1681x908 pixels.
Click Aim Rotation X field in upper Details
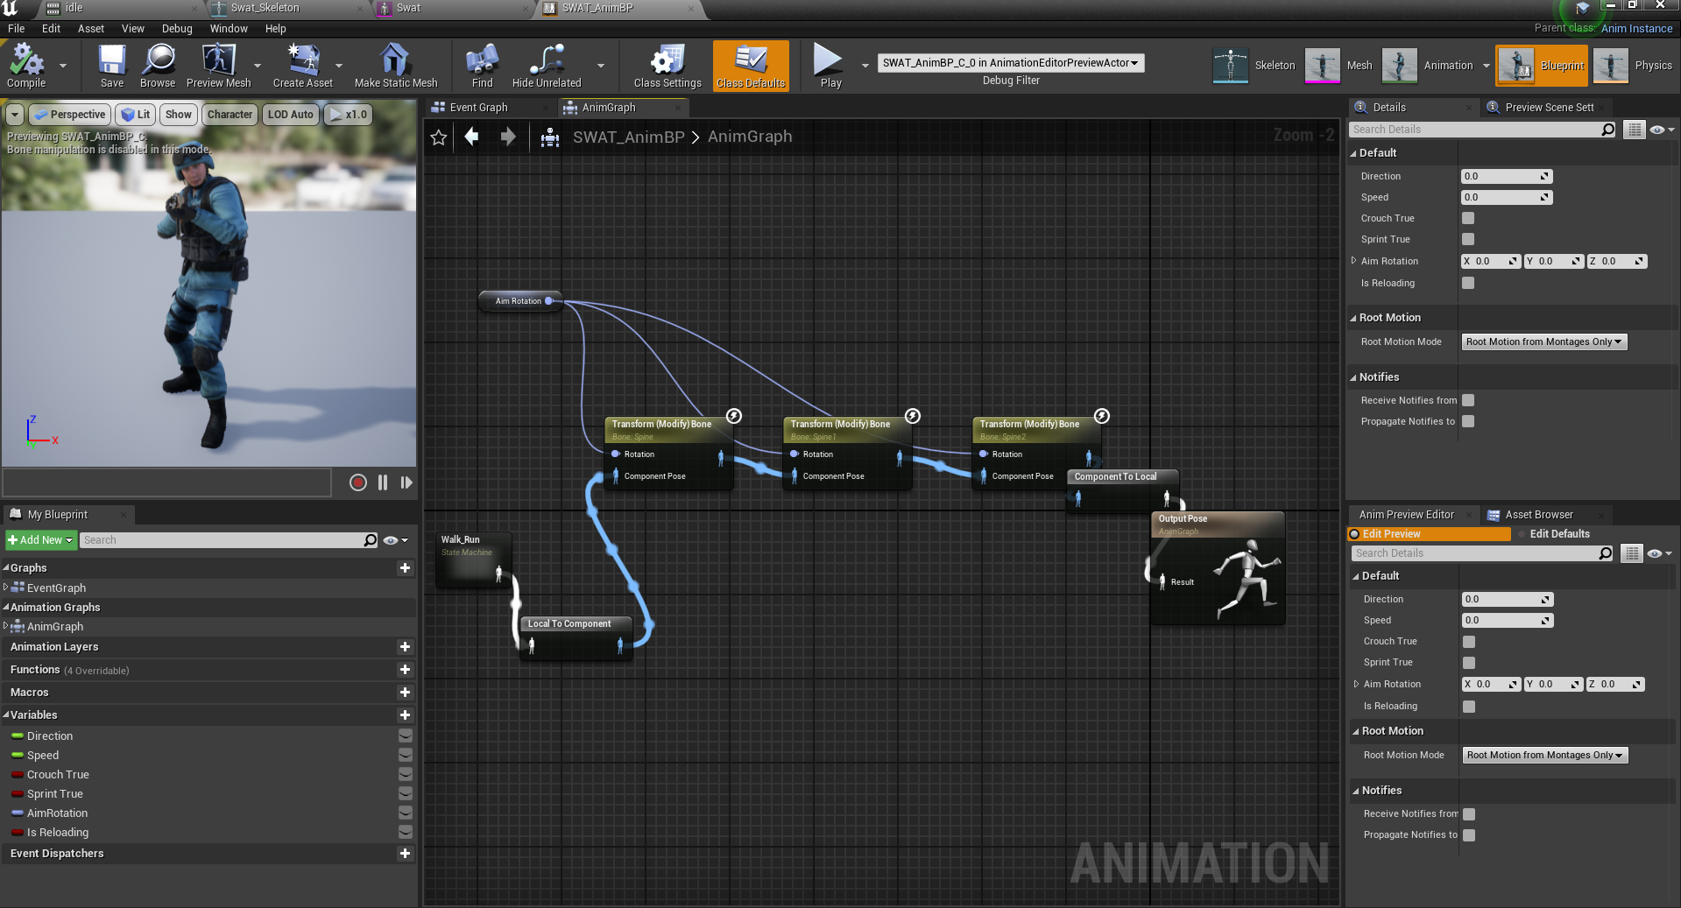coord(1490,261)
